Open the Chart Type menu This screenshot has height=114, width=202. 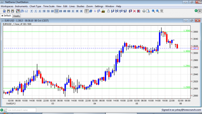(x=35, y=6)
